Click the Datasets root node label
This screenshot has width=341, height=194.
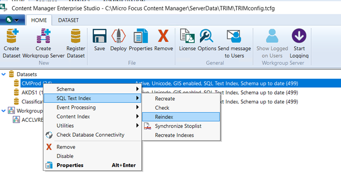point(27,75)
